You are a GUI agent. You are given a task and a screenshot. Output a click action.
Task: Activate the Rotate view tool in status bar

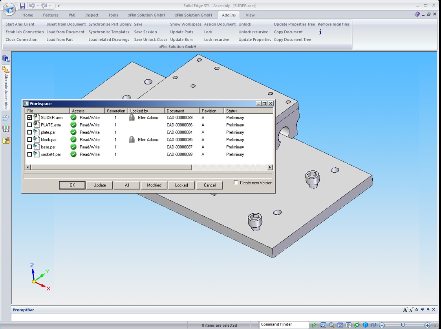357,325
